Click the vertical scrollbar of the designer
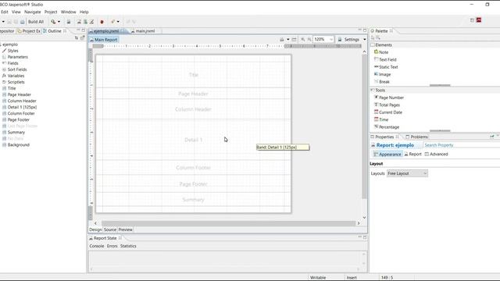Image resolution: width=500 pixels, height=281 pixels. pyautogui.click(x=365, y=126)
